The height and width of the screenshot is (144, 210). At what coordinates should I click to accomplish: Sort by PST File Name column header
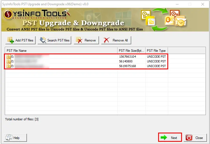click(x=61, y=51)
